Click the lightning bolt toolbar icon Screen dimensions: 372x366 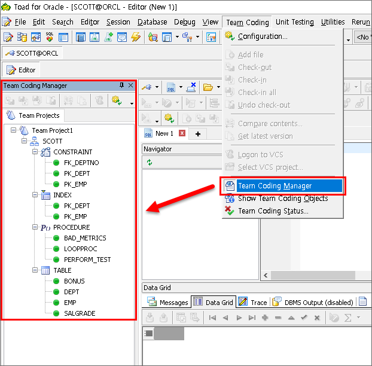click(x=136, y=37)
